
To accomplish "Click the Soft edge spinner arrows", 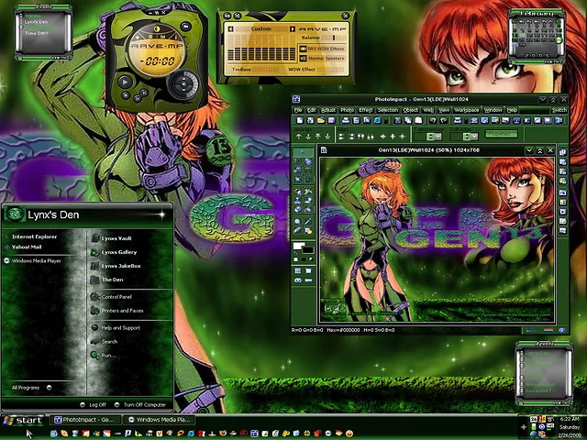I will [467, 137].
